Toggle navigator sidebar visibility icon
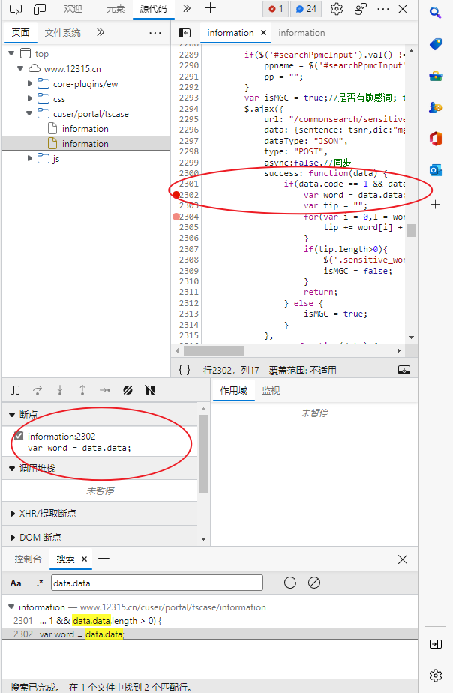 pyautogui.click(x=184, y=33)
